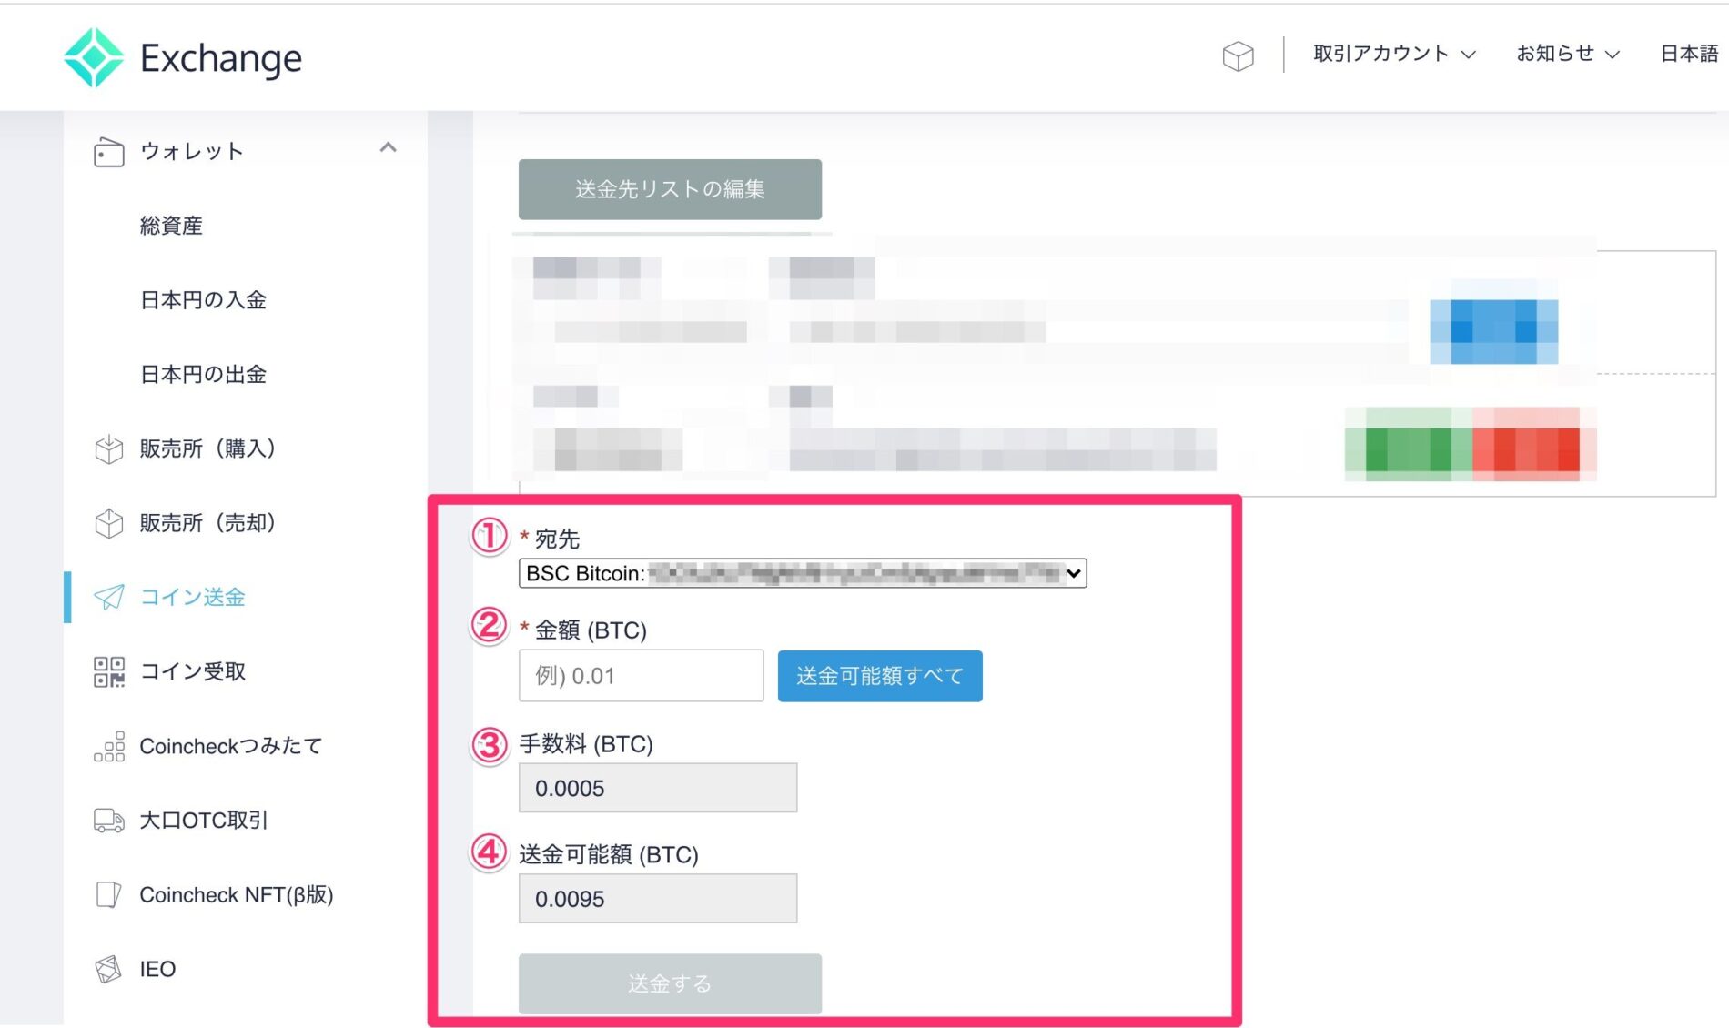
Task: Click the blurred red button in the list
Action: point(1535,448)
